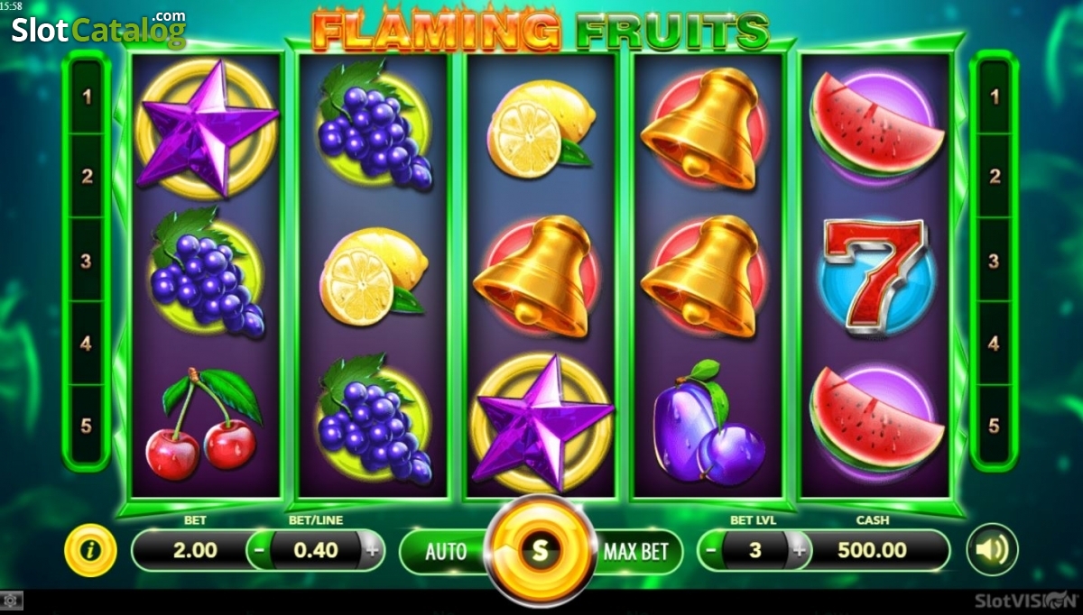Screen dimensions: 1083x615
Task: Increase bet level with plus button
Action: click(798, 550)
